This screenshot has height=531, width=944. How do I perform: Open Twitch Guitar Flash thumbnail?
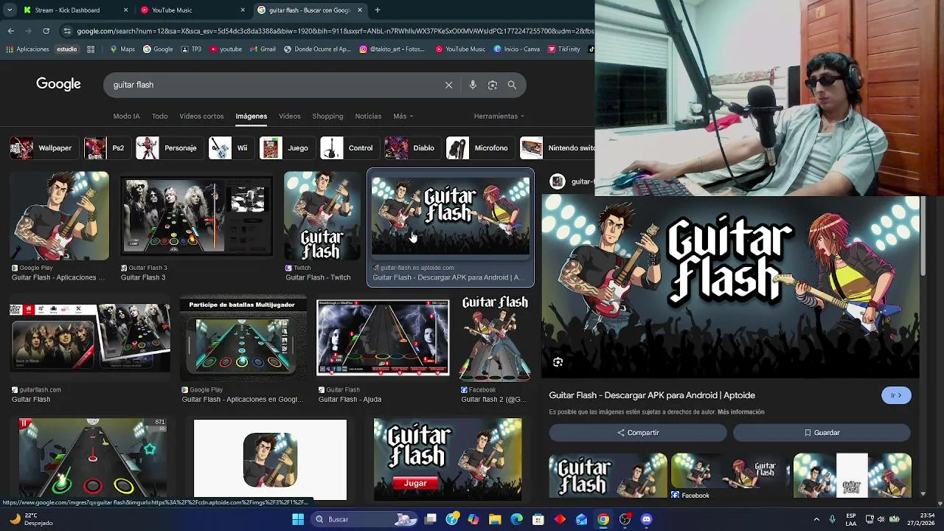322,216
